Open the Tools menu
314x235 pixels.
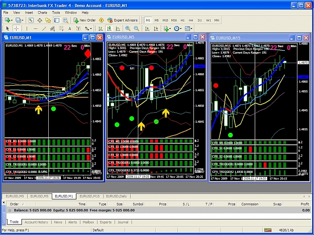[x=56, y=13]
